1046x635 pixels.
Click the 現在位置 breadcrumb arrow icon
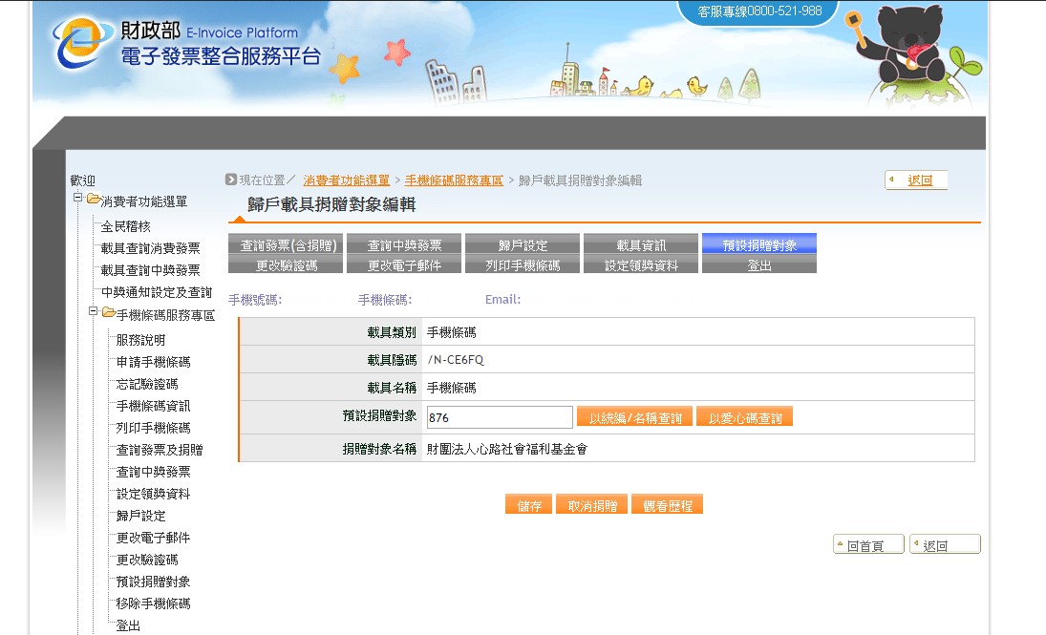pyautogui.click(x=231, y=180)
